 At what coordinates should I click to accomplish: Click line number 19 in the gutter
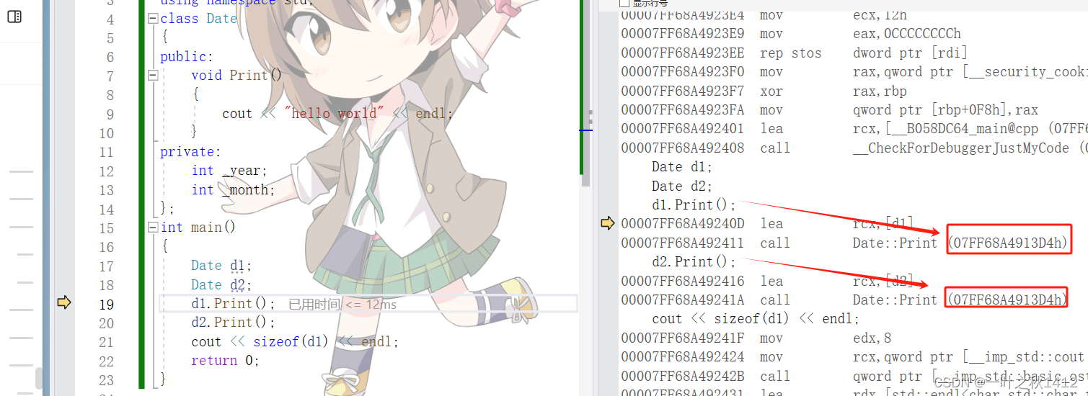[x=106, y=304]
